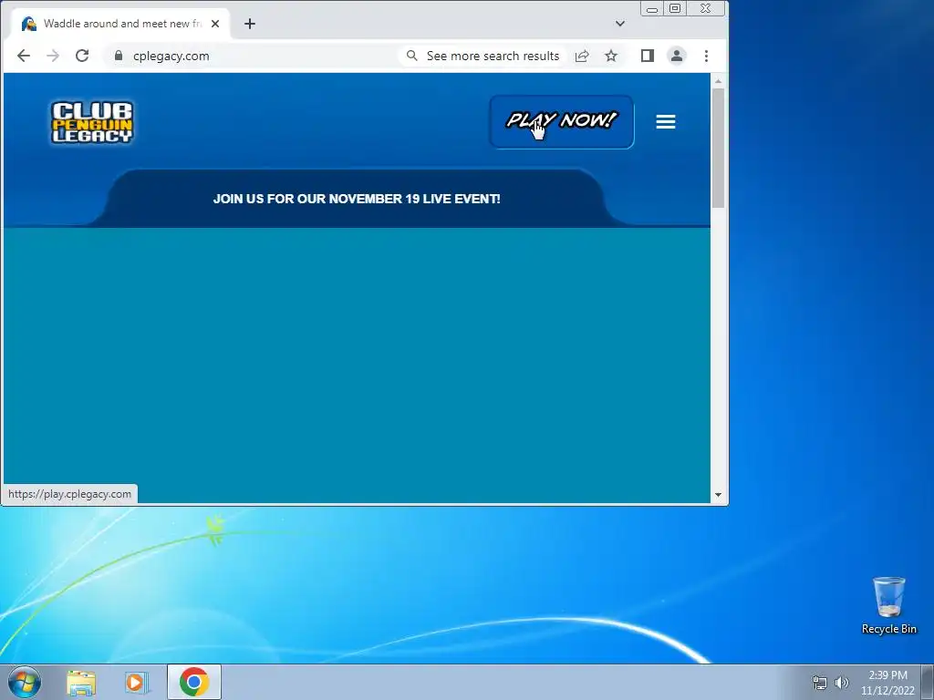Open the hamburger menu on the site
The height and width of the screenshot is (700, 934).
tap(665, 121)
